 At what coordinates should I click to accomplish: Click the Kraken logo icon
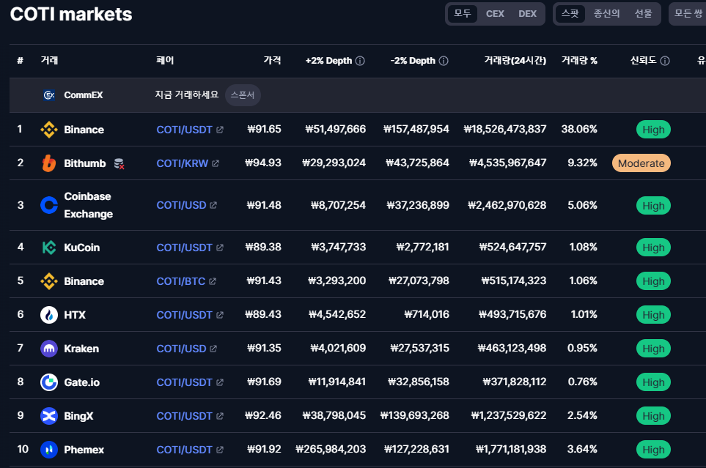tap(49, 349)
